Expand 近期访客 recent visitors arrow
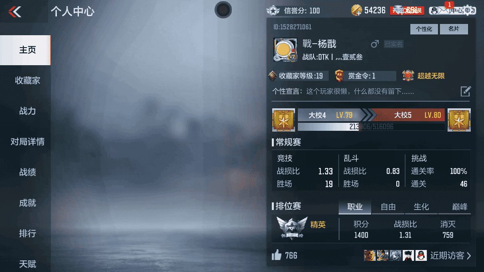 tap(469, 255)
